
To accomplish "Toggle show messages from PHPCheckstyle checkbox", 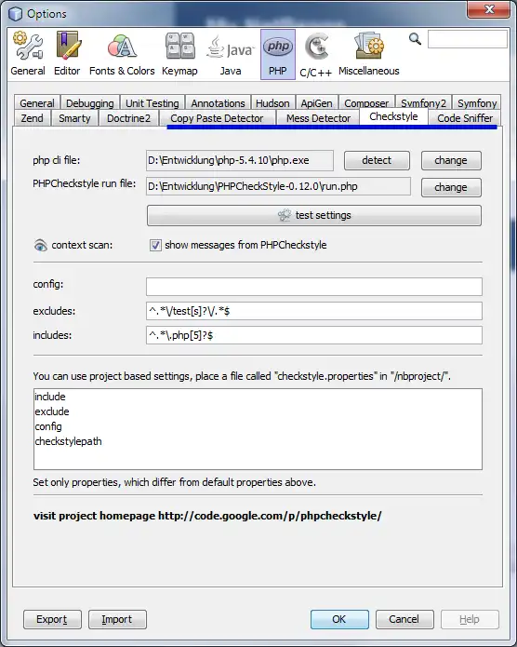I will 155,245.
